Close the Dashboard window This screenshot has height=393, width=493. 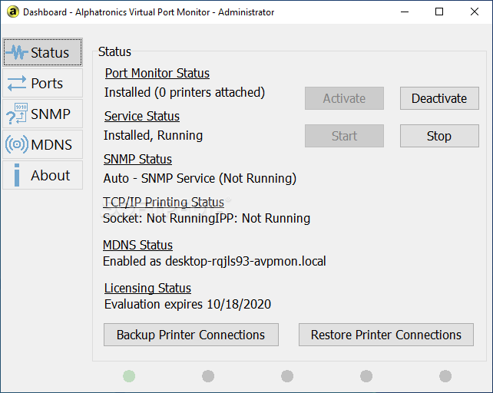tap(475, 12)
